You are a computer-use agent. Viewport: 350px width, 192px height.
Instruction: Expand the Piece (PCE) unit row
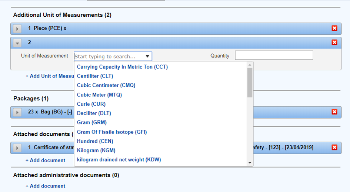pyautogui.click(x=17, y=29)
